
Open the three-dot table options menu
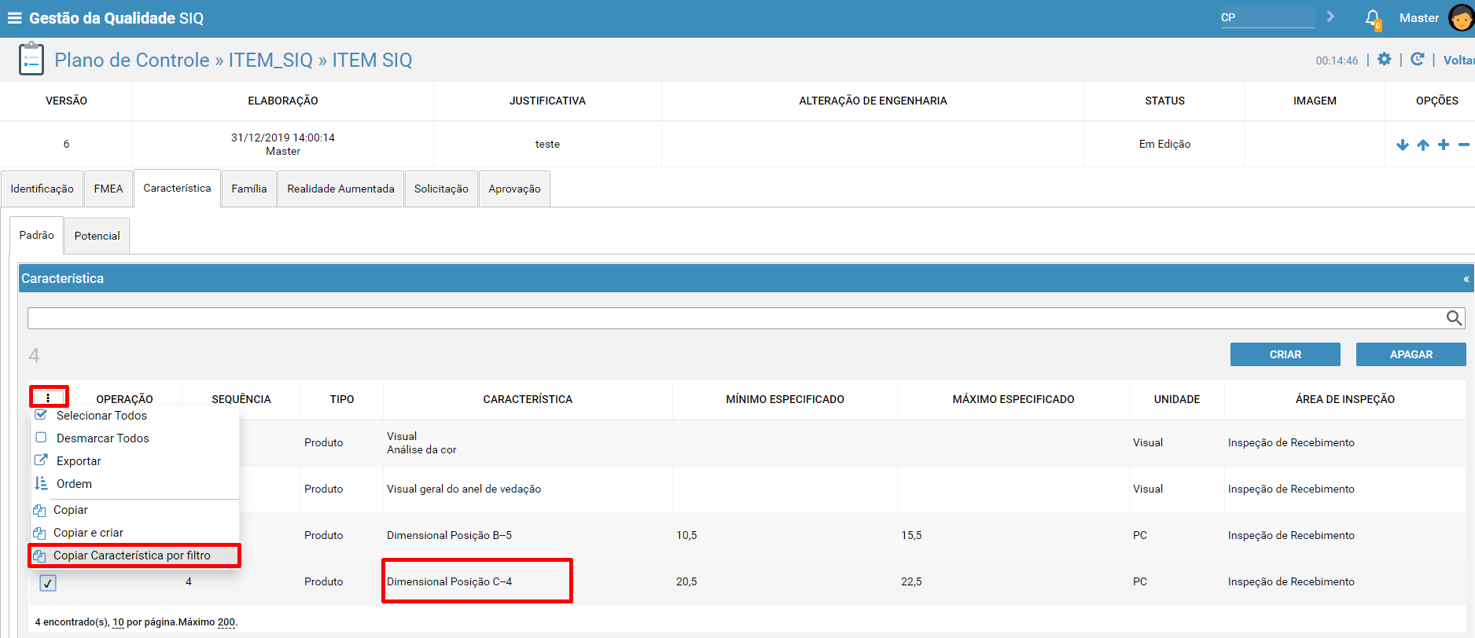[x=48, y=398]
